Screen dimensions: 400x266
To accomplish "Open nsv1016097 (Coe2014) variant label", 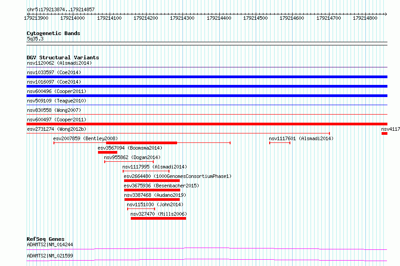I will pyautogui.click(x=54, y=82).
